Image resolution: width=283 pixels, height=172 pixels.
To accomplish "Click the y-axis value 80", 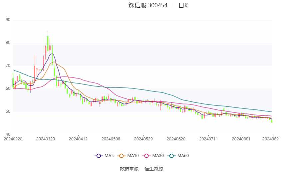I will coord(8,43).
